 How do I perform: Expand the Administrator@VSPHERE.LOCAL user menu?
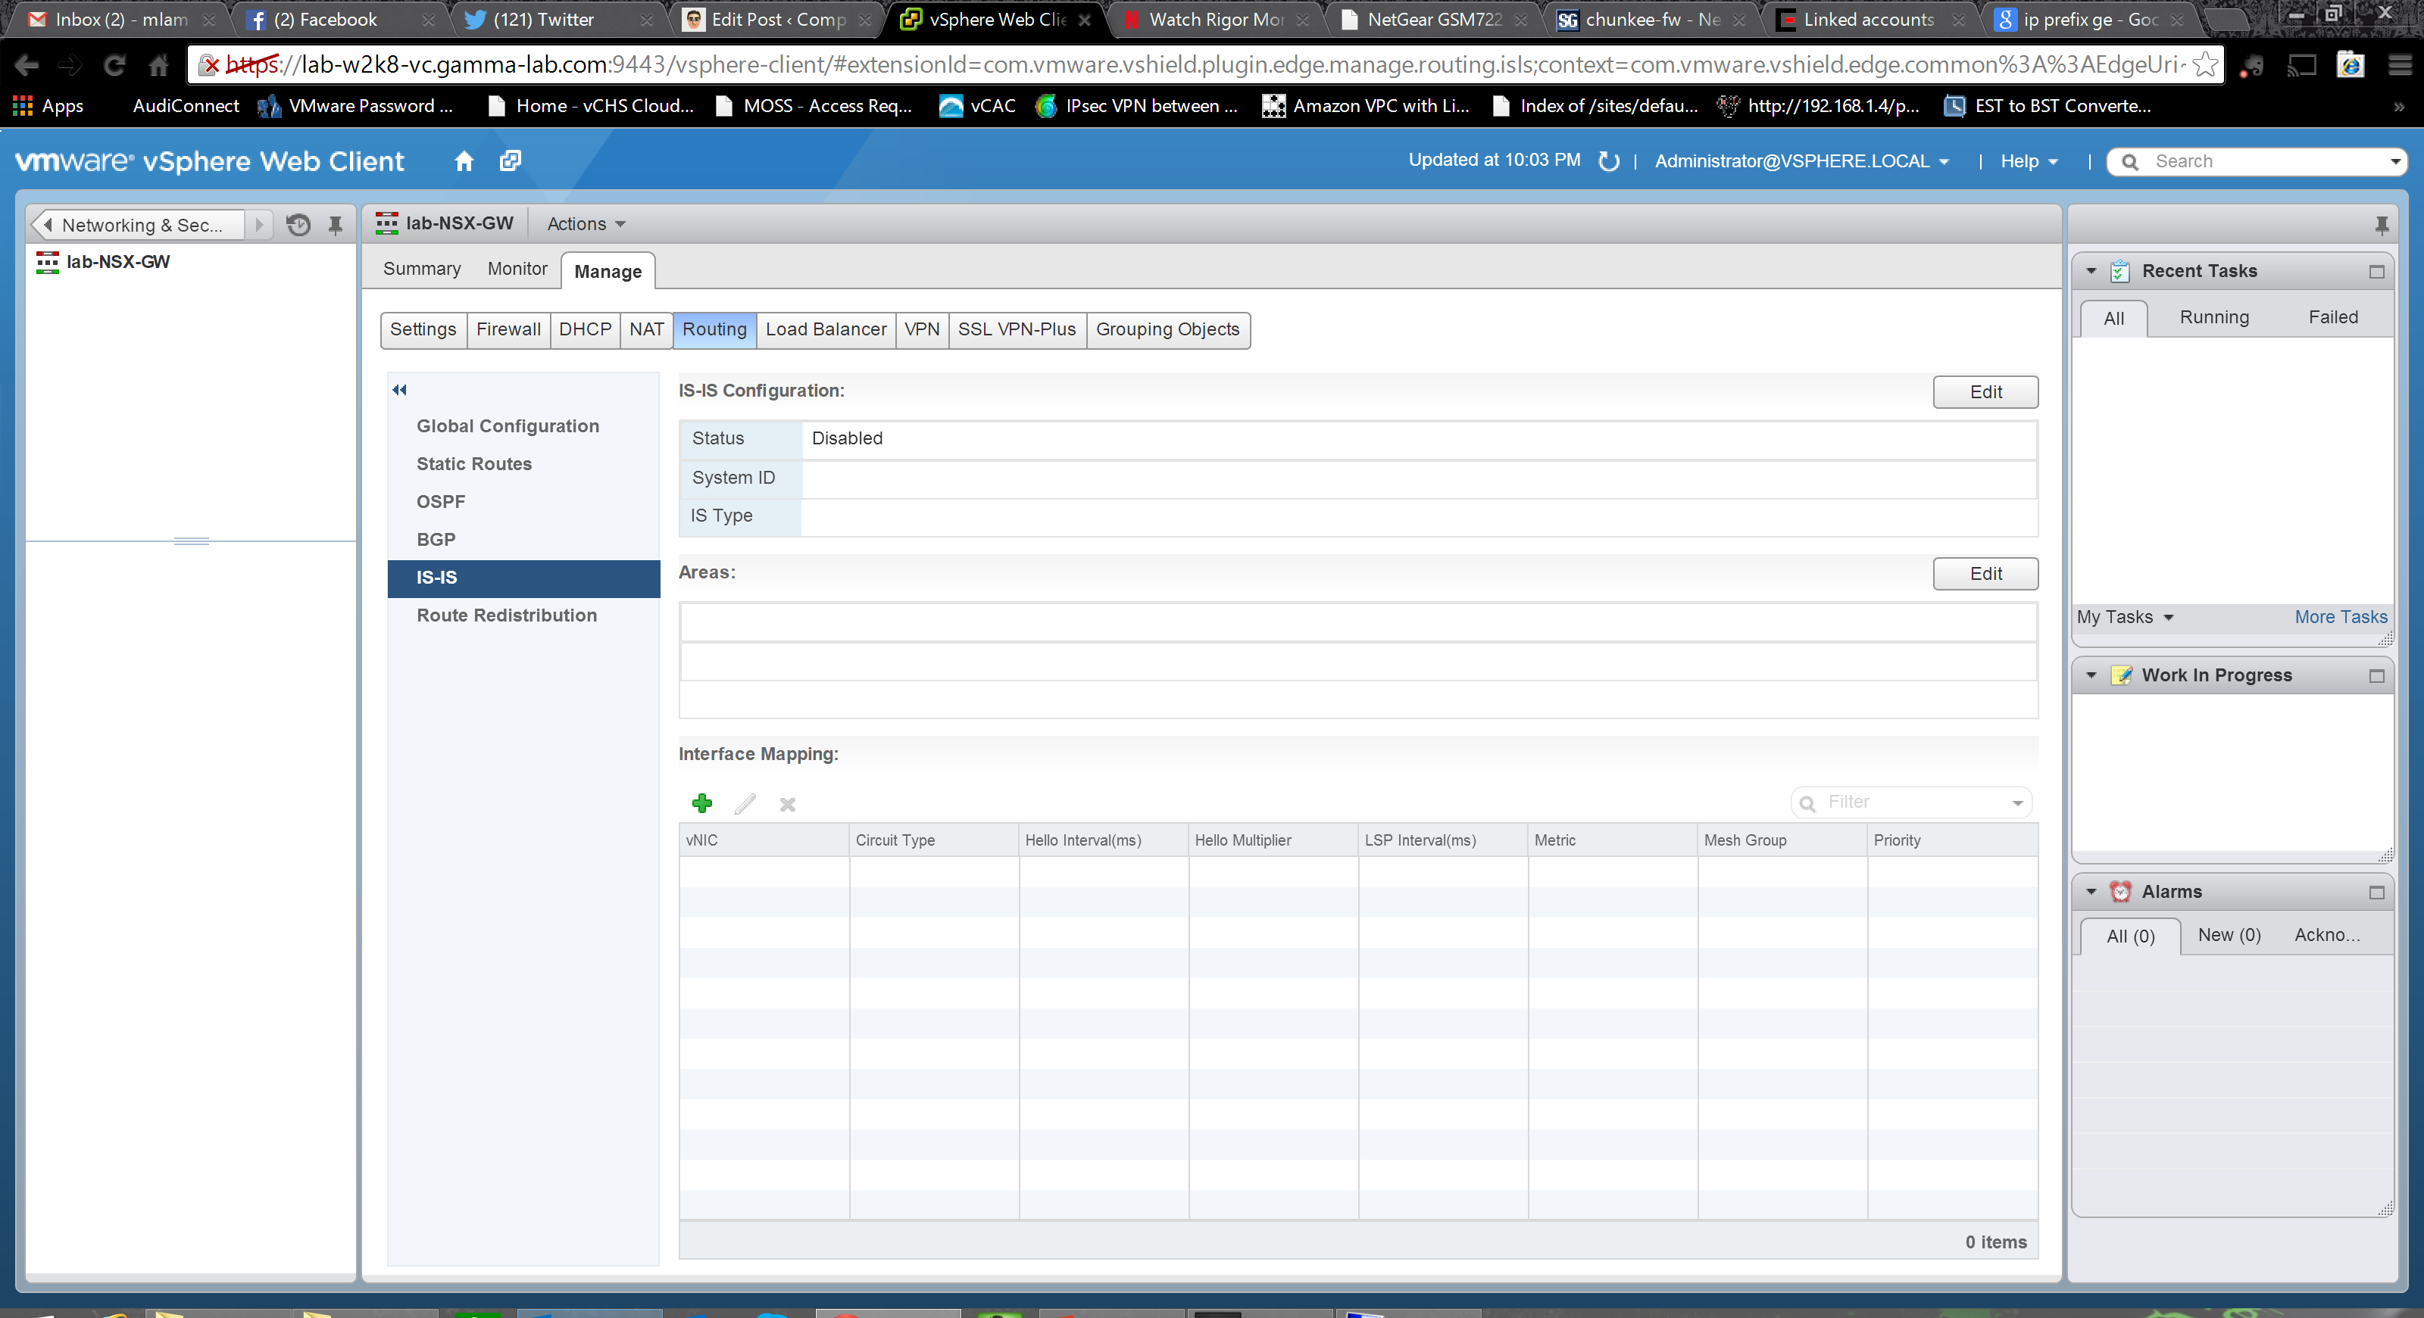(x=1801, y=160)
